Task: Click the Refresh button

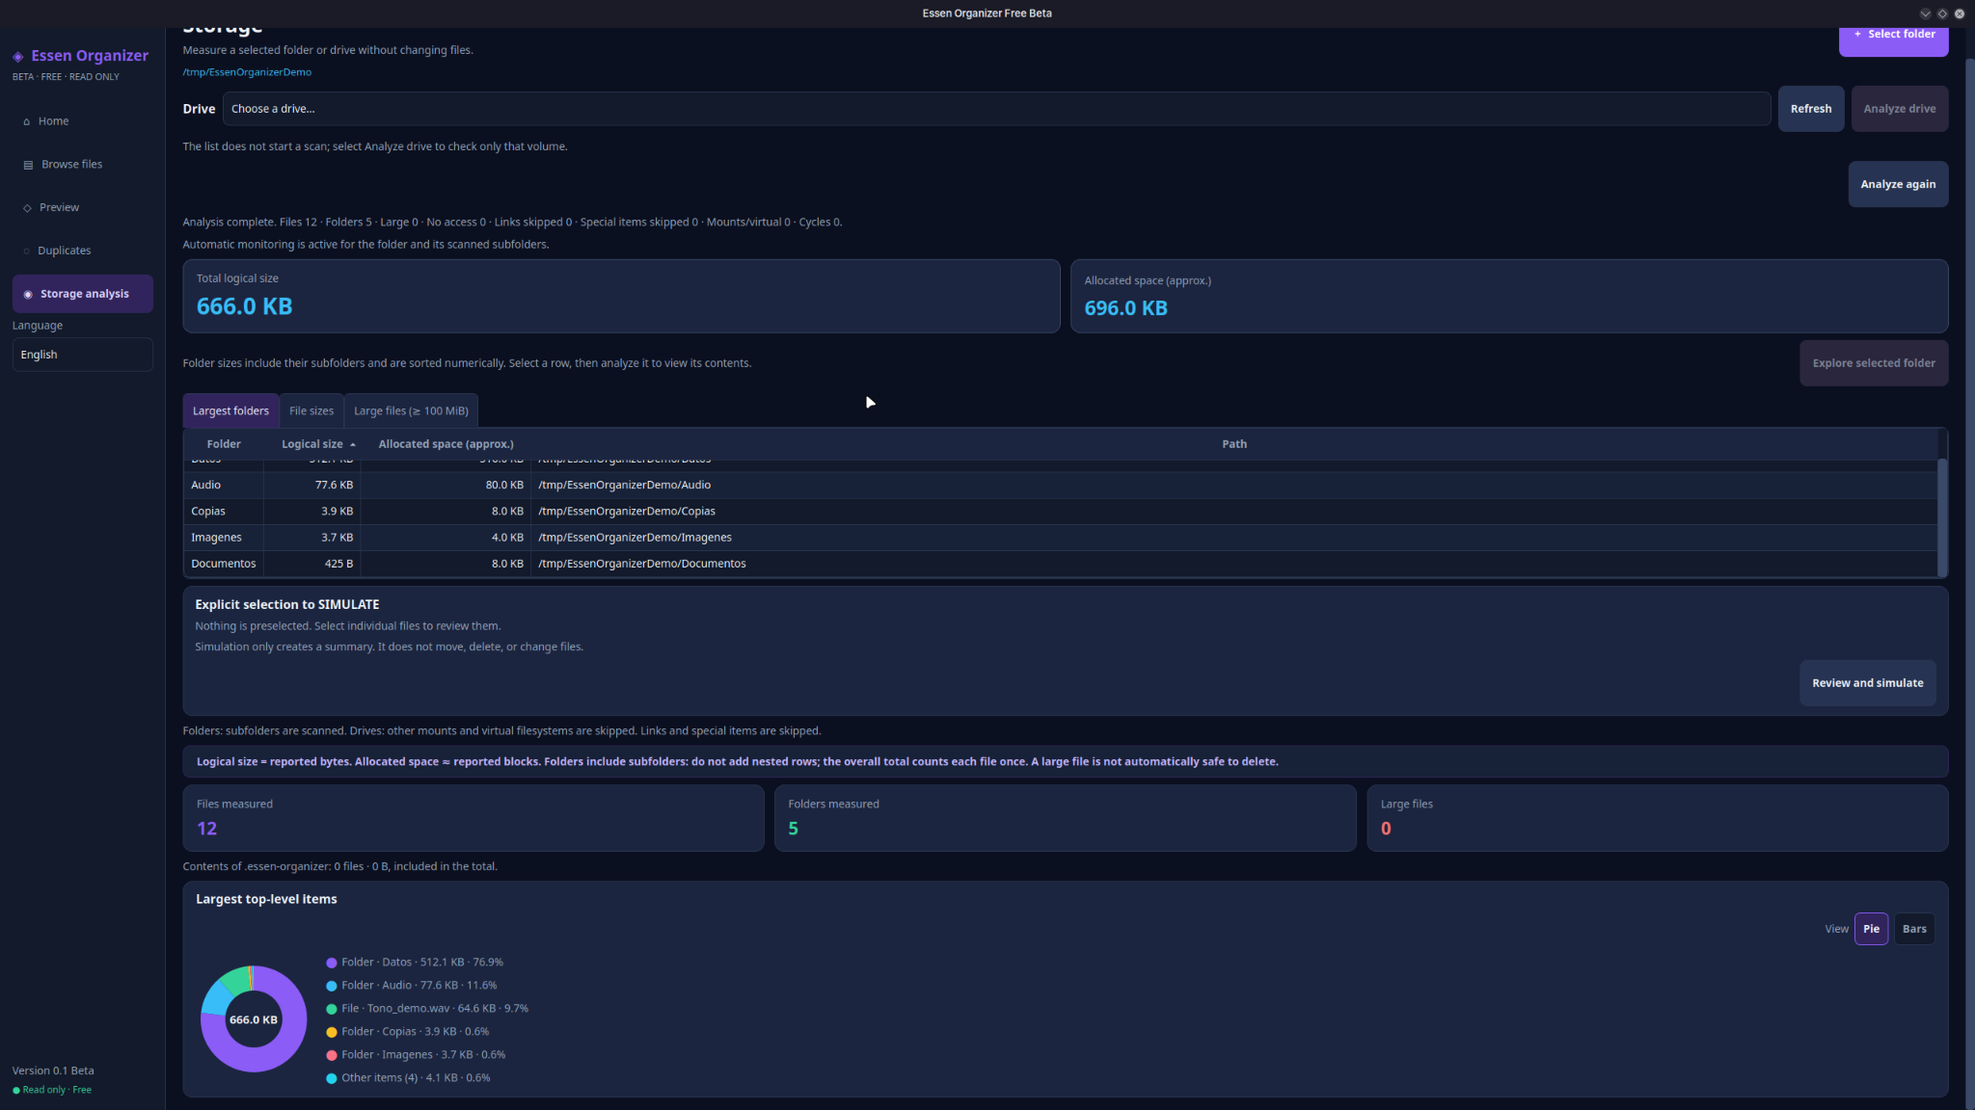Action: [x=1811, y=109]
